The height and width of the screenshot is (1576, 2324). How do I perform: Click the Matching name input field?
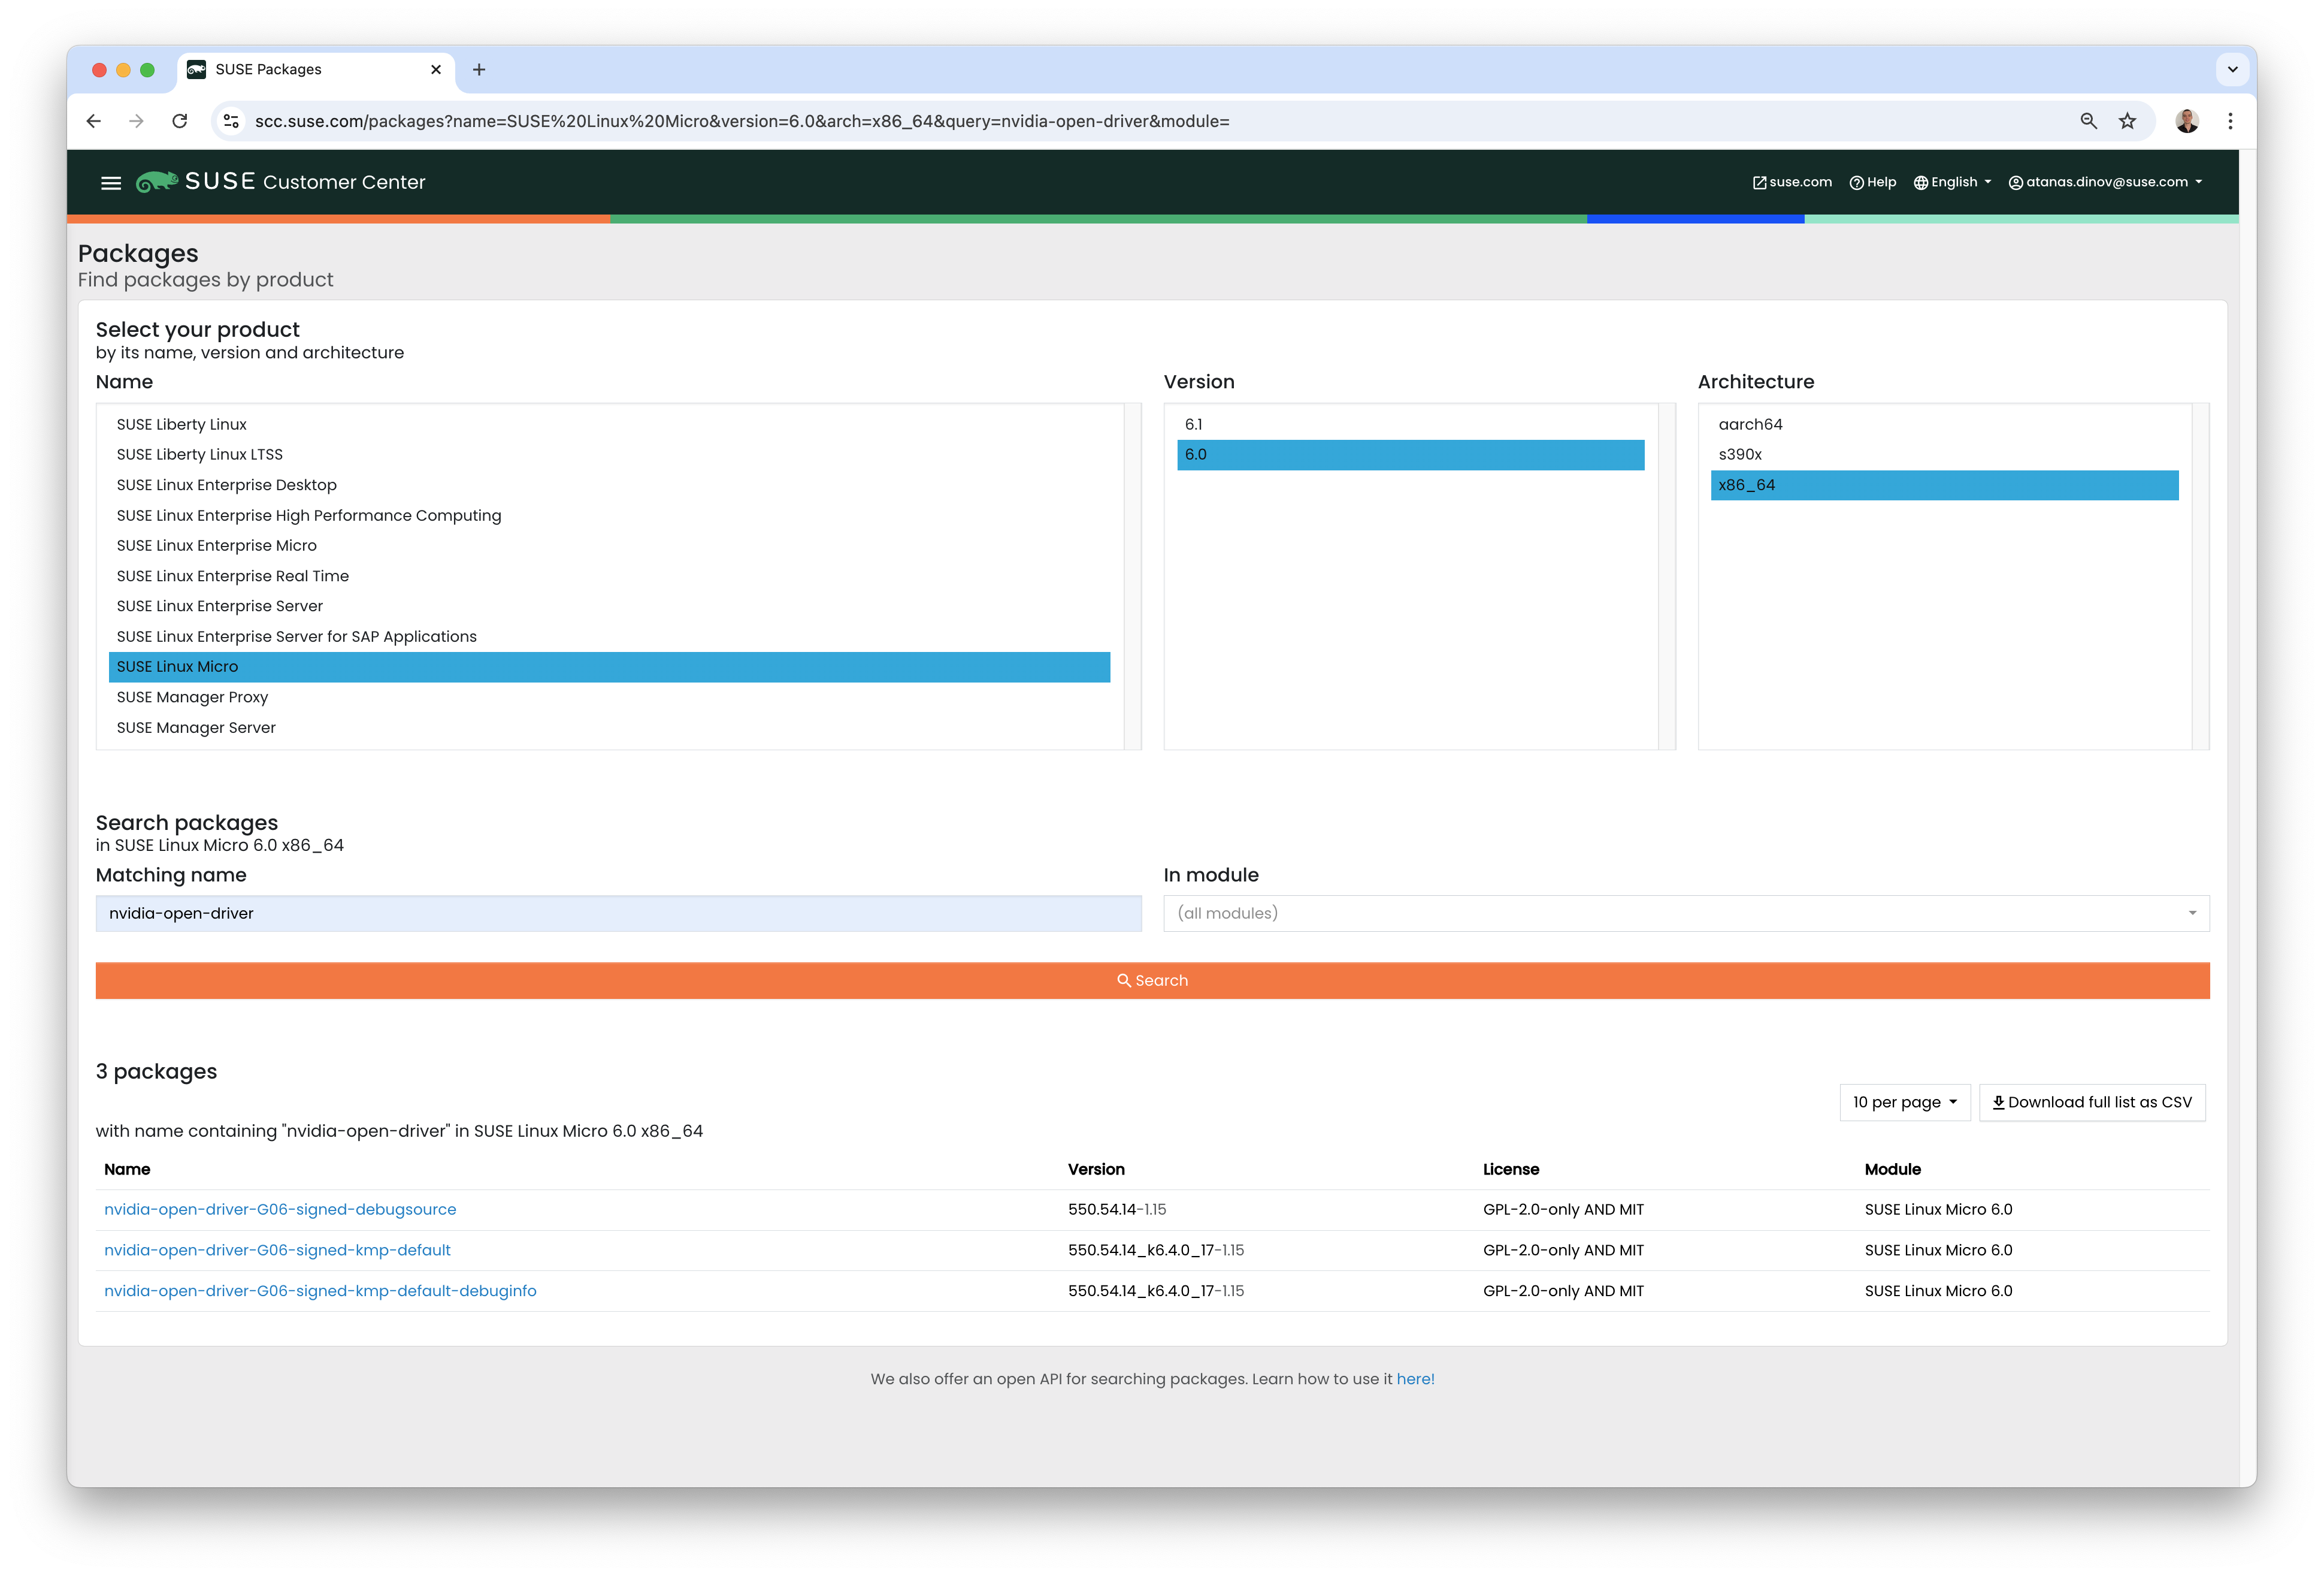[x=618, y=913]
